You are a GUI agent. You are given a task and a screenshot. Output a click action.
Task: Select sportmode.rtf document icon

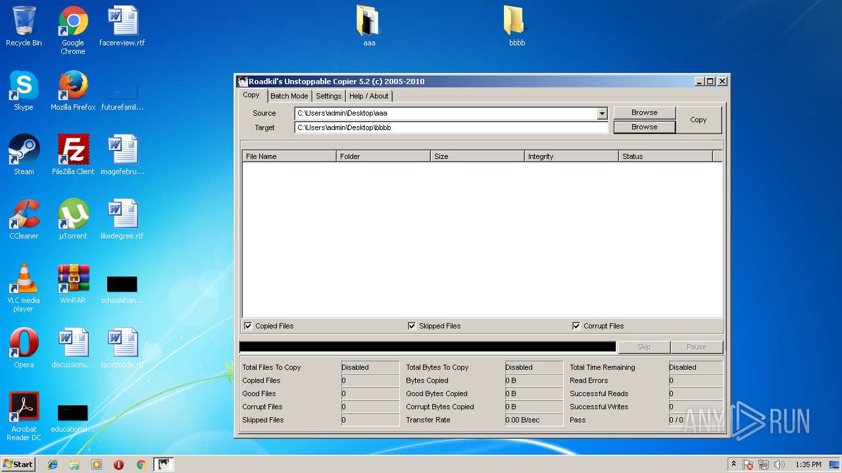122,348
